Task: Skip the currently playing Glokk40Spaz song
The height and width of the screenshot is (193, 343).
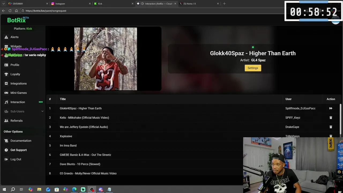Action: tap(331, 108)
